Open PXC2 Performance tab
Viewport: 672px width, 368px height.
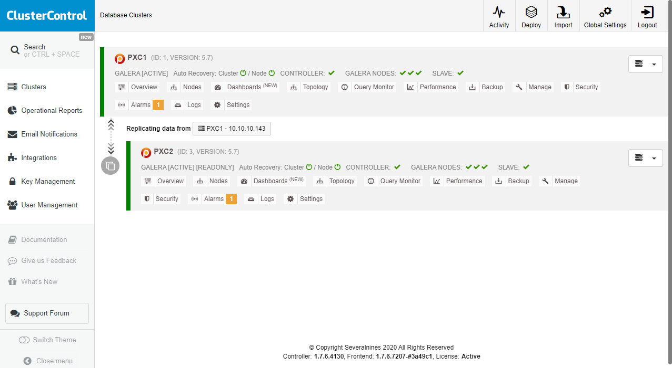457,181
